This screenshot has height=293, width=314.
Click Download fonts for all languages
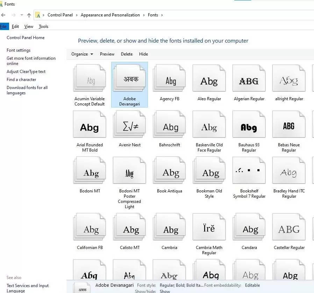[x=27, y=90]
